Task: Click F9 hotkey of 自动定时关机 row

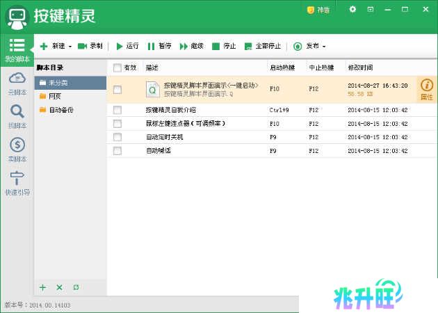Action: 273,137
